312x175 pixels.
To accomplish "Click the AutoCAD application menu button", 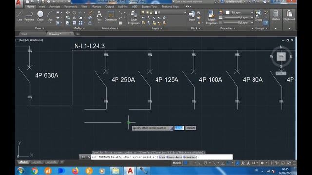I will click(19, 3).
